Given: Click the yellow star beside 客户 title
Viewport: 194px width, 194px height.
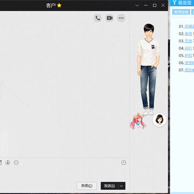Looking at the screenshot, I should pyautogui.click(x=59, y=5).
